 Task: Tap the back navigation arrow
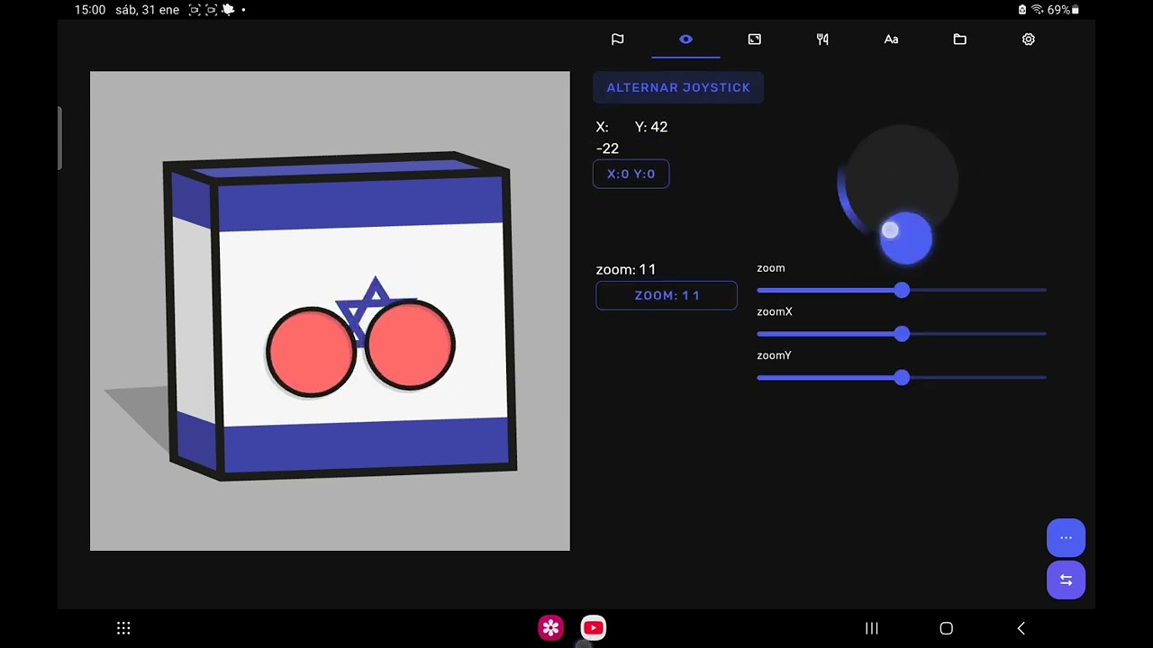point(1021,628)
